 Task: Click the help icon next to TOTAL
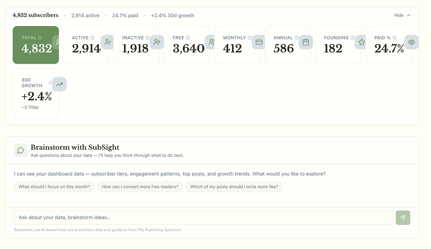point(40,38)
